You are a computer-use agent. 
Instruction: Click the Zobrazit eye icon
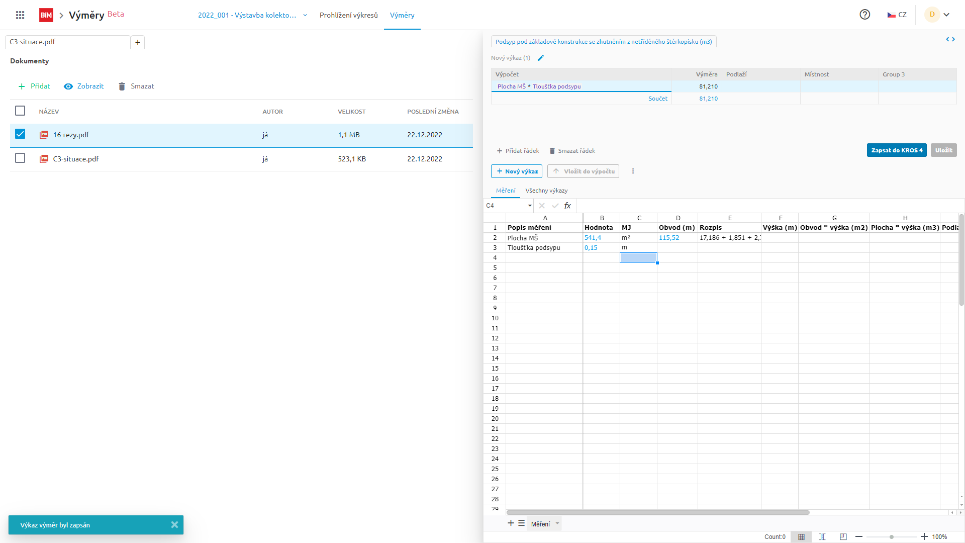(x=68, y=86)
